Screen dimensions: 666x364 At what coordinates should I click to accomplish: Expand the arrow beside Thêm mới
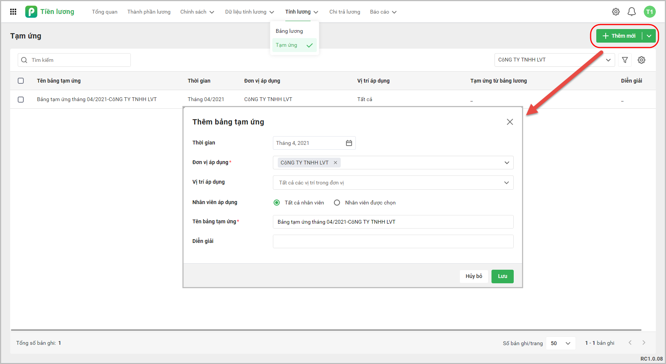tap(649, 36)
